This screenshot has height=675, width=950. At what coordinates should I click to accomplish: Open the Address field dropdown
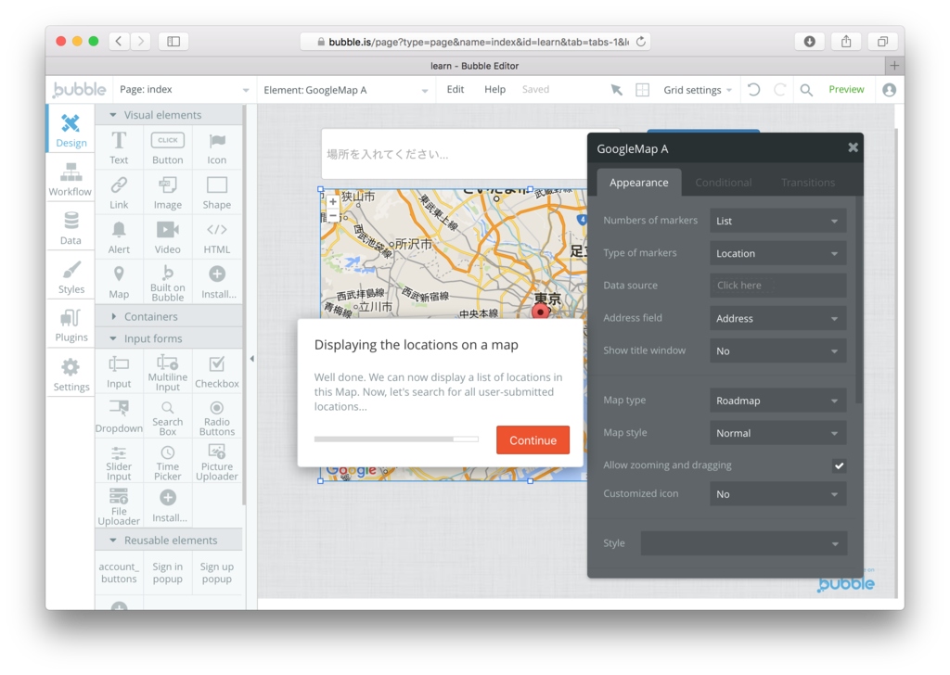click(778, 318)
